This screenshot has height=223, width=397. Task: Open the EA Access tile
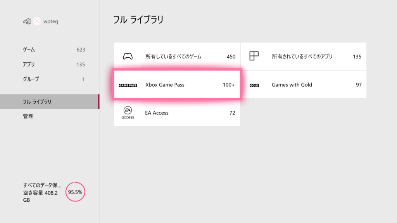click(177, 113)
